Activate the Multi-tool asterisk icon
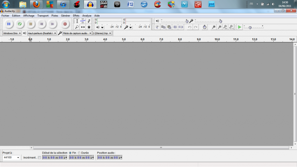Screen dimensions: 297x167 [89, 27]
